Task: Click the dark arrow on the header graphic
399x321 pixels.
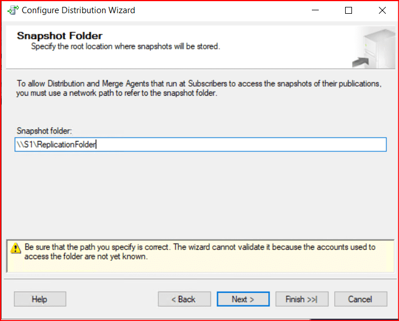Action: pyautogui.click(x=361, y=60)
